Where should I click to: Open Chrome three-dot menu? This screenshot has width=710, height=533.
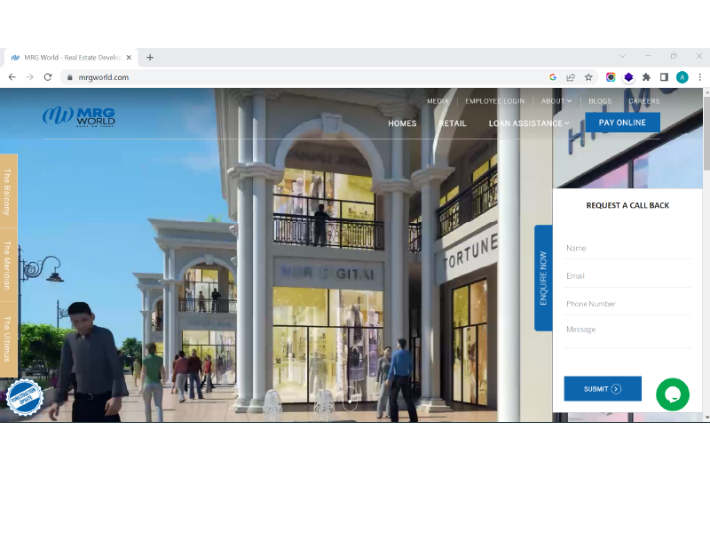coord(699,77)
